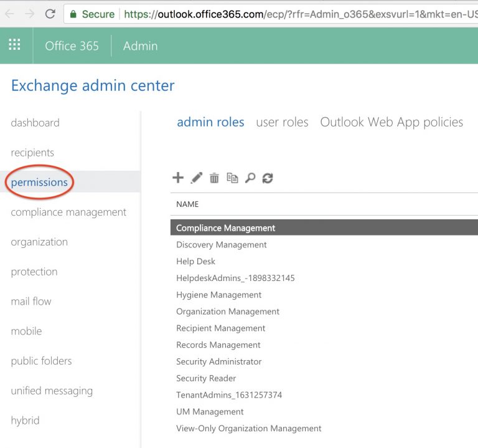The image size is (478, 448).
Task: Switch to the user roles tab
Action: 282,122
